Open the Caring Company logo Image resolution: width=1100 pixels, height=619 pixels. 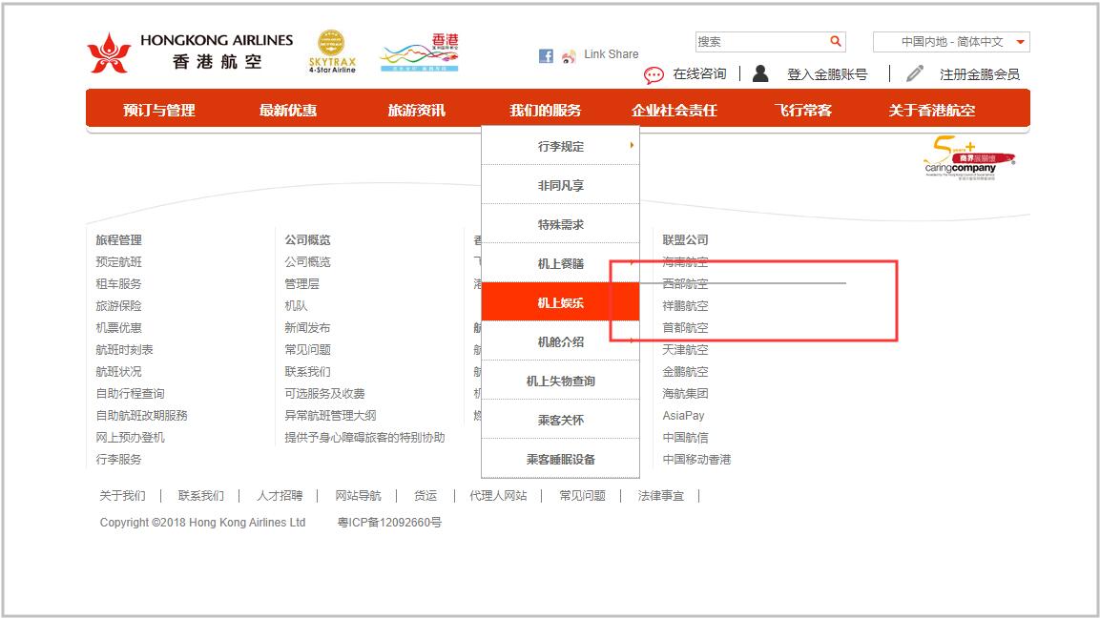click(x=969, y=158)
